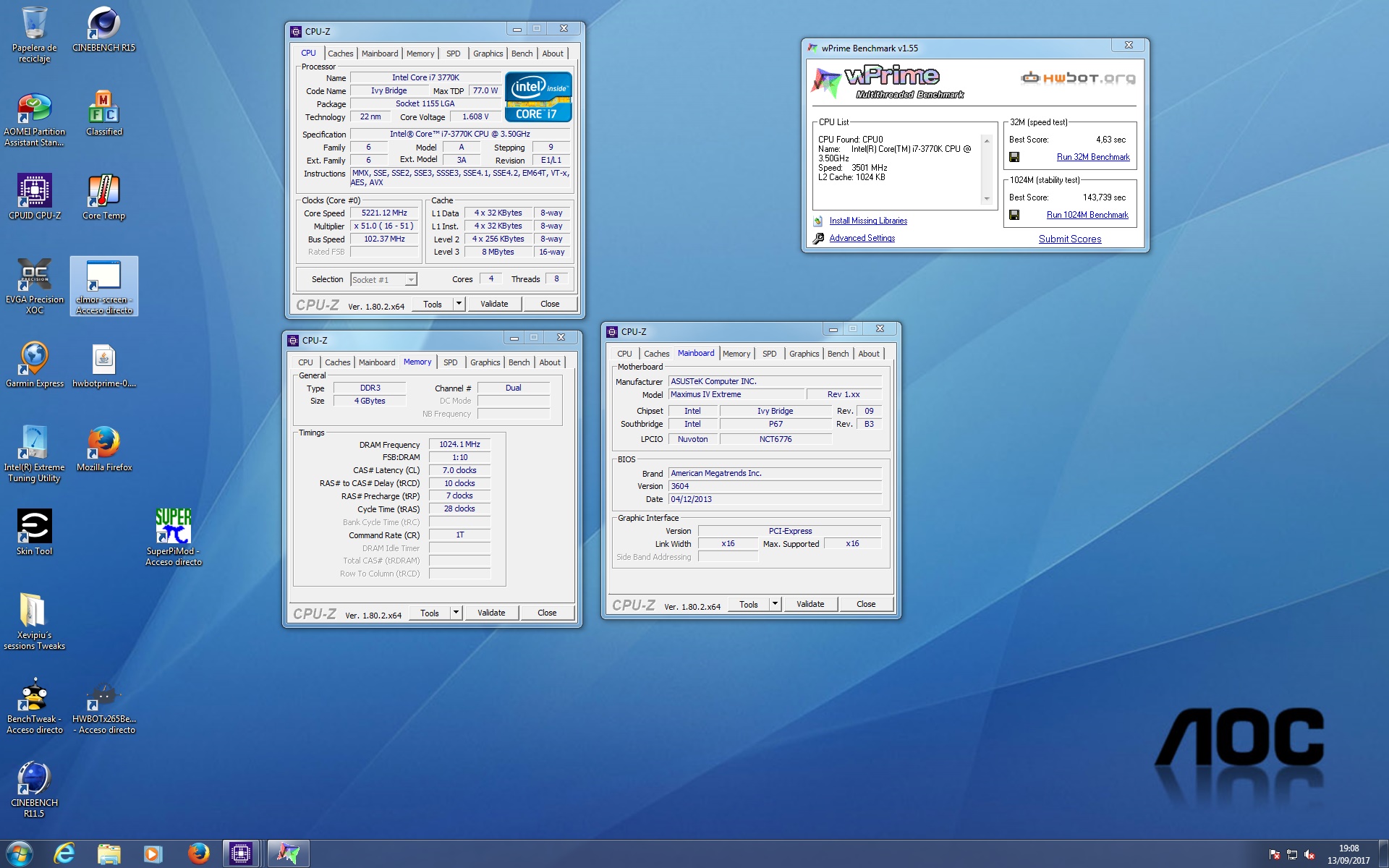Image resolution: width=1389 pixels, height=868 pixels.
Task: Click Model field Maximus IV Extreme
Action: coord(736,394)
